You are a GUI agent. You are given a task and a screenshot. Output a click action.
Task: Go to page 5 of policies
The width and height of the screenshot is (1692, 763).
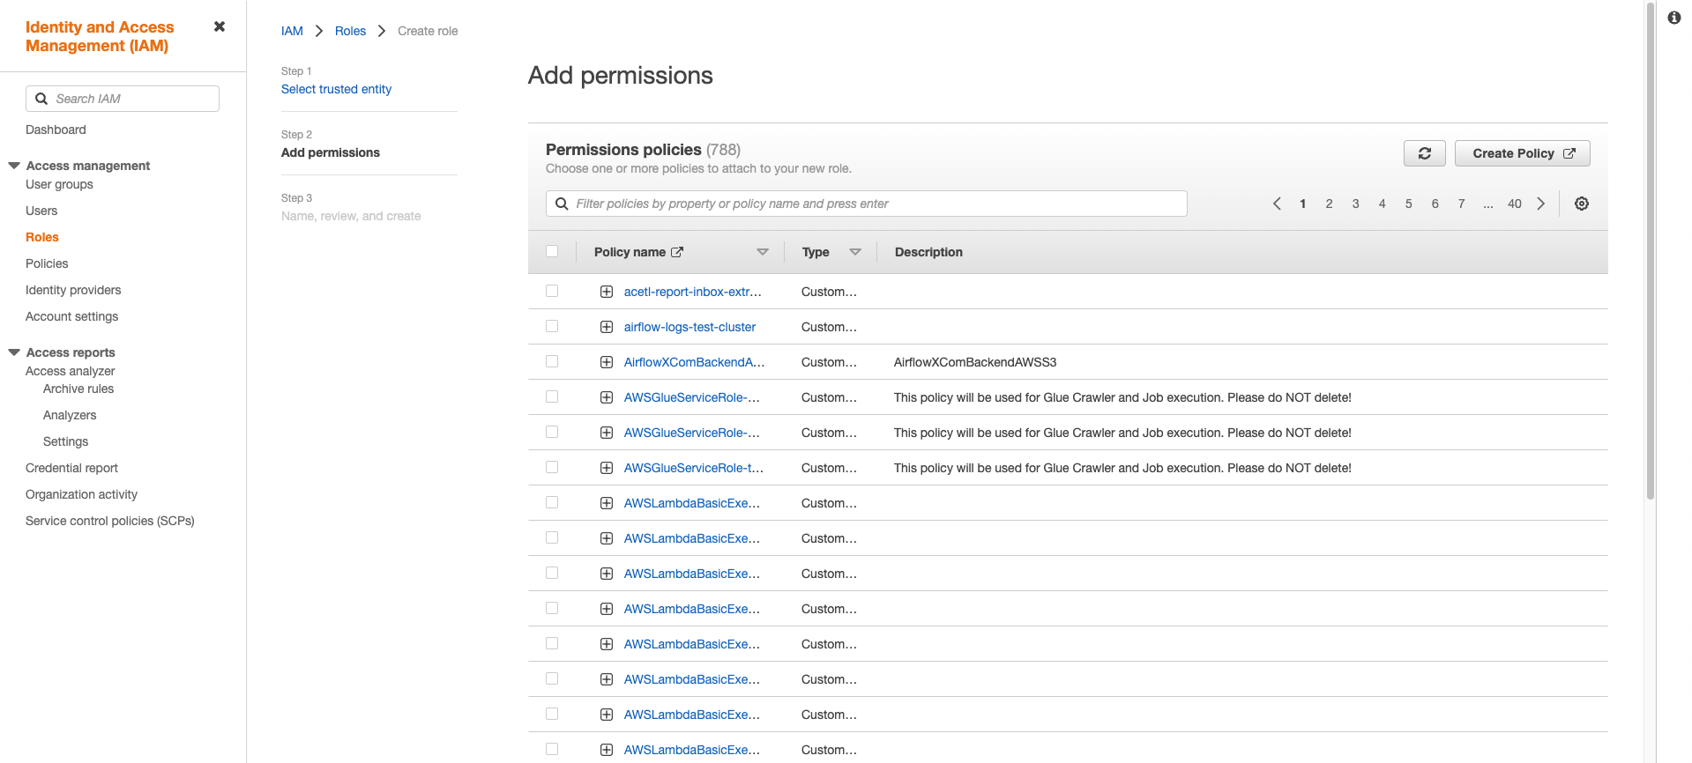(x=1408, y=204)
